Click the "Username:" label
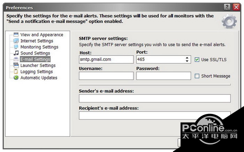 click(x=91, y=68)
